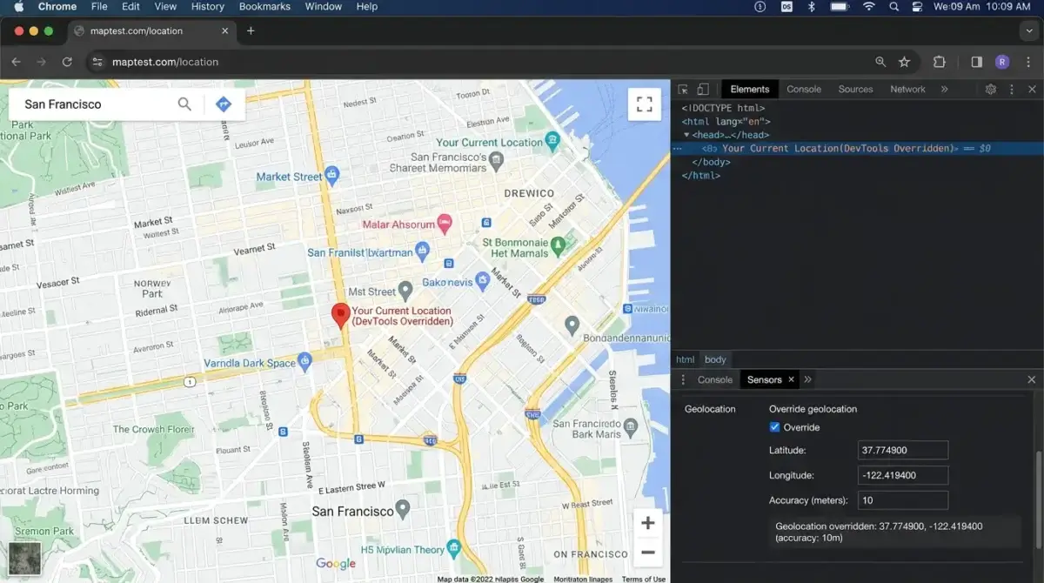
Task: Zoom out the map with minus button
Action: pyautogui.click(x=647, y=552)
